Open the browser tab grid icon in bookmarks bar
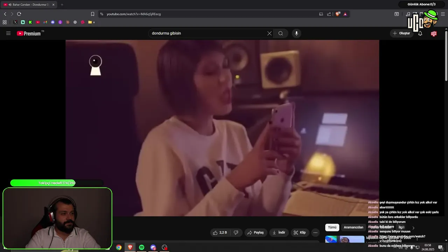 tap(5, 22)
